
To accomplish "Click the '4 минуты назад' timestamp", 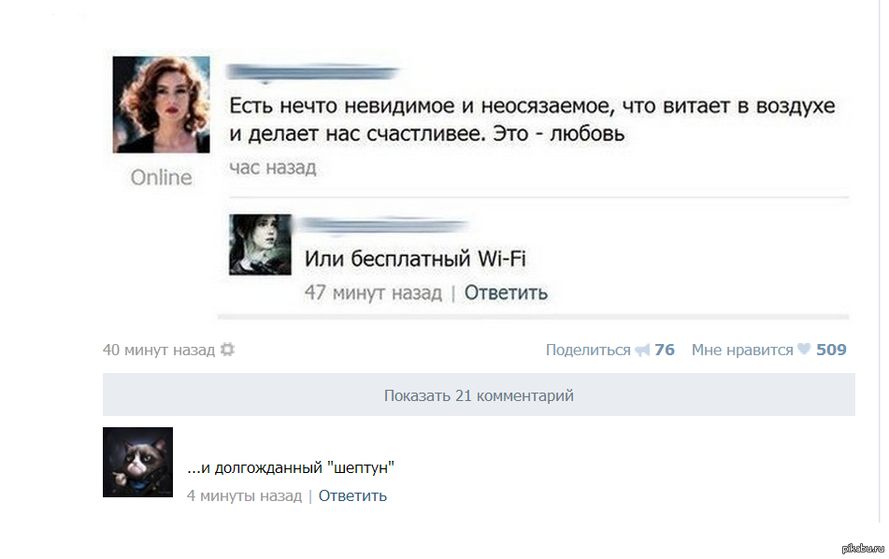I will pos(244,496).
